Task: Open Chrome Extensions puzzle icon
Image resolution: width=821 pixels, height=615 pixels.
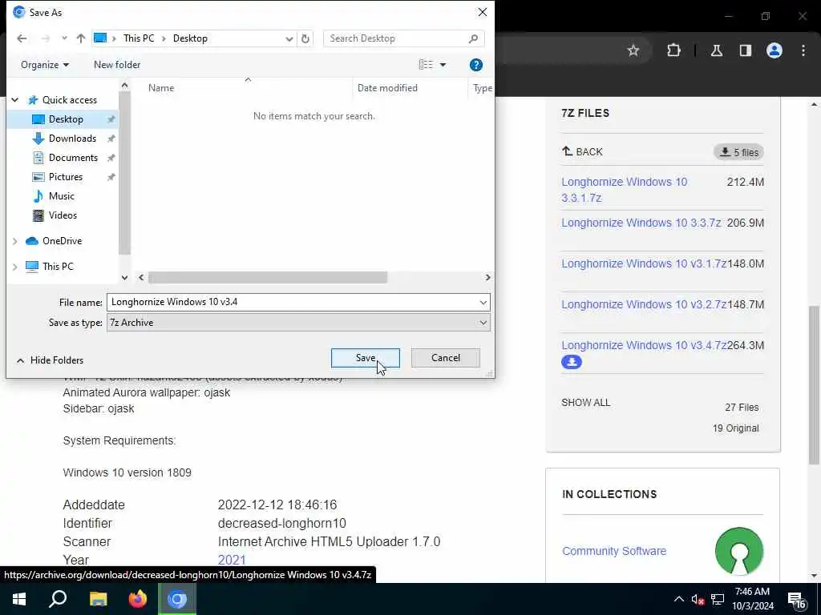Action: click(673, 50)
